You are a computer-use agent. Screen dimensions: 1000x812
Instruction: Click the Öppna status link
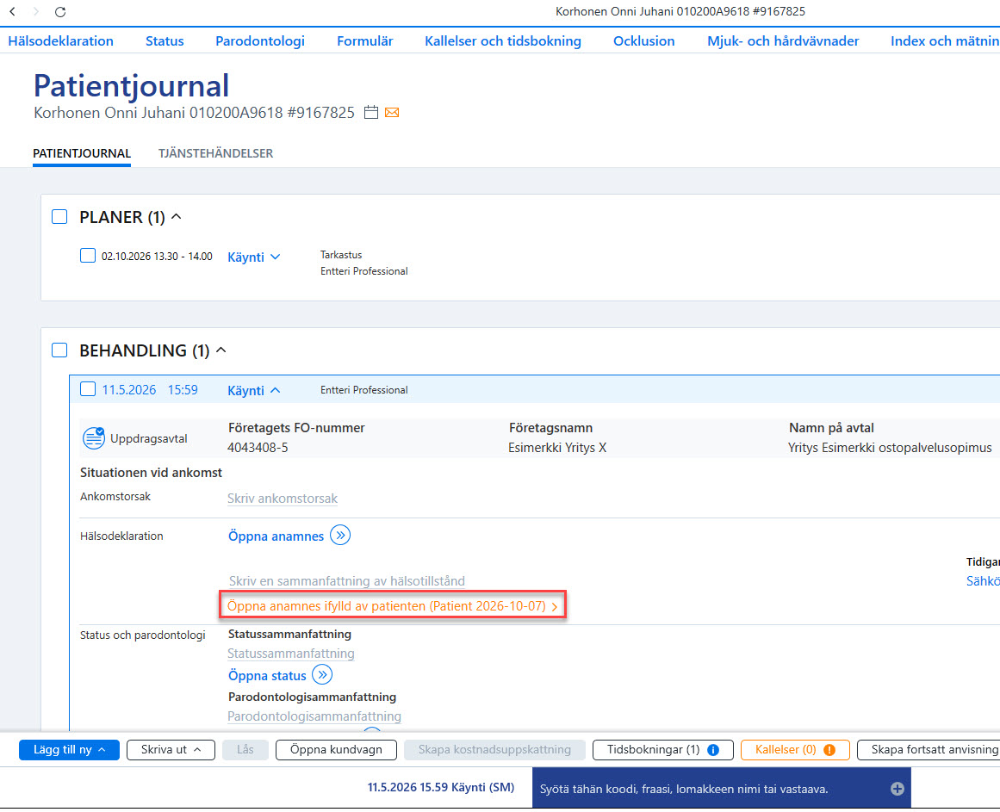click(267, 676)
